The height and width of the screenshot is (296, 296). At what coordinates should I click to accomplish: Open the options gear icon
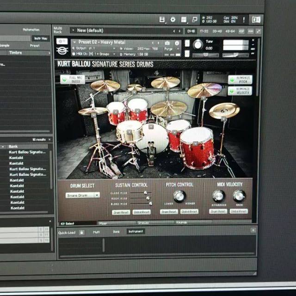173,19
